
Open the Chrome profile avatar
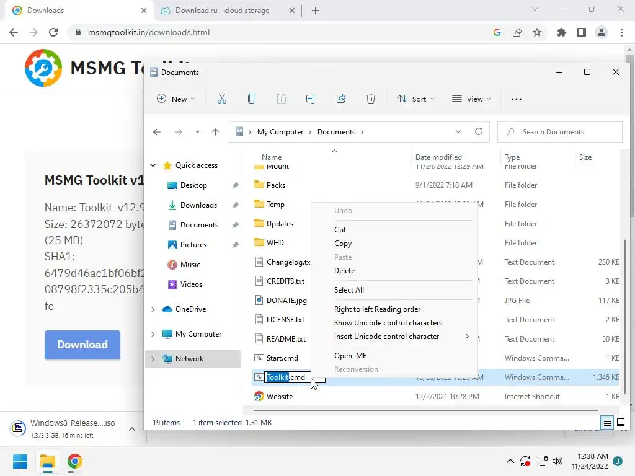click(x=602, y=32)
